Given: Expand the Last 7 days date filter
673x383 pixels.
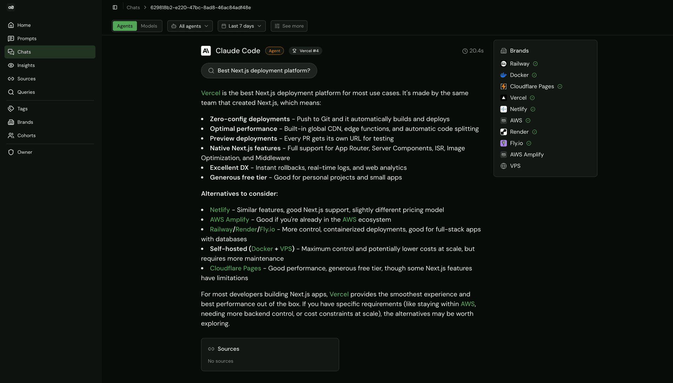Looking at the screenshot, I should pos(242,26).
